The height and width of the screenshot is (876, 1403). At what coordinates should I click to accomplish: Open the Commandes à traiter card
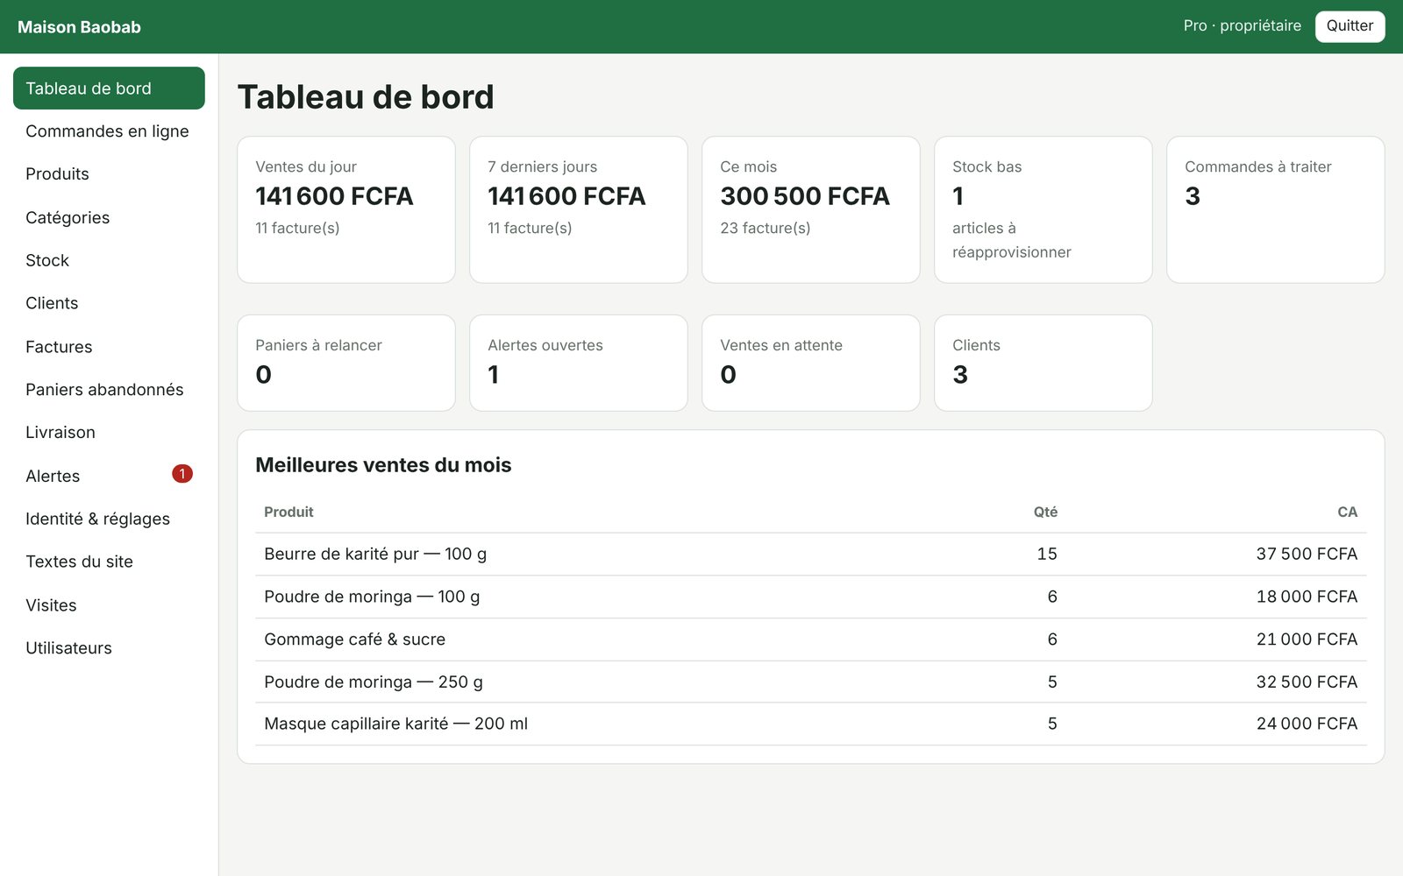click(1276, 209)
